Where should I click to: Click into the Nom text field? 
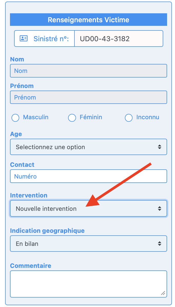point(88,71)
